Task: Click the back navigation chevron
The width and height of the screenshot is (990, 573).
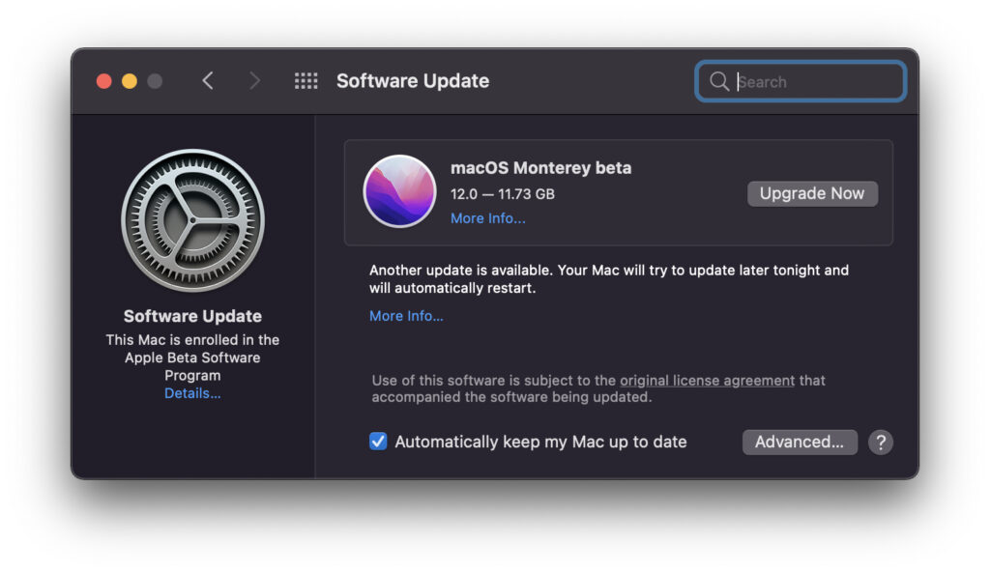Action: tap(208, 81)
